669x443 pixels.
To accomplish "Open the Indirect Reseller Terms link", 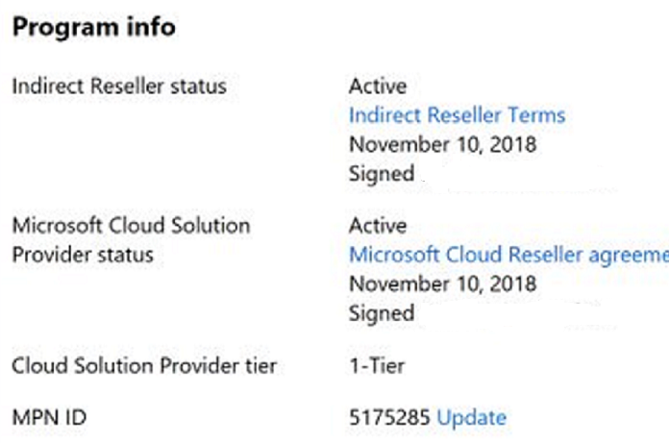I will [x=457, y=116].
